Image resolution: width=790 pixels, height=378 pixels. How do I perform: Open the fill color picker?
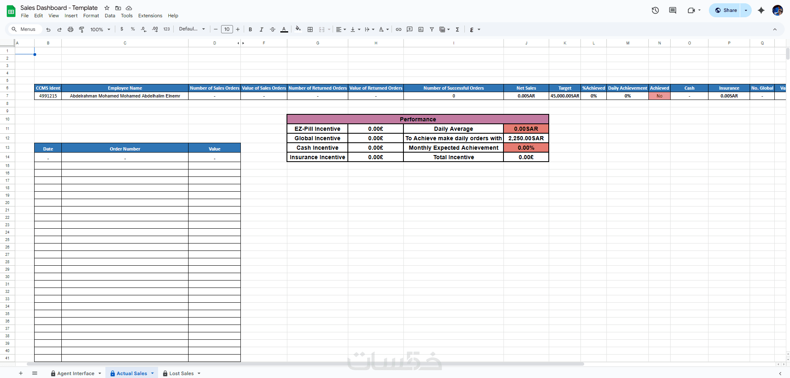(x=298, y=29)
